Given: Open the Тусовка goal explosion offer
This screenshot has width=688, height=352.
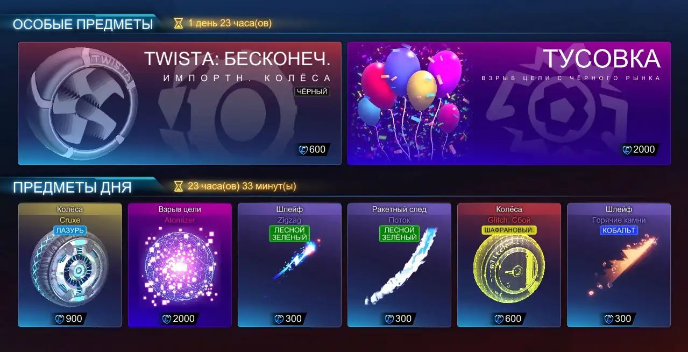Looking at the screenshot, I should click(x=509, y=103).
